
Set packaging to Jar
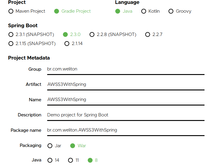(50, 146)
